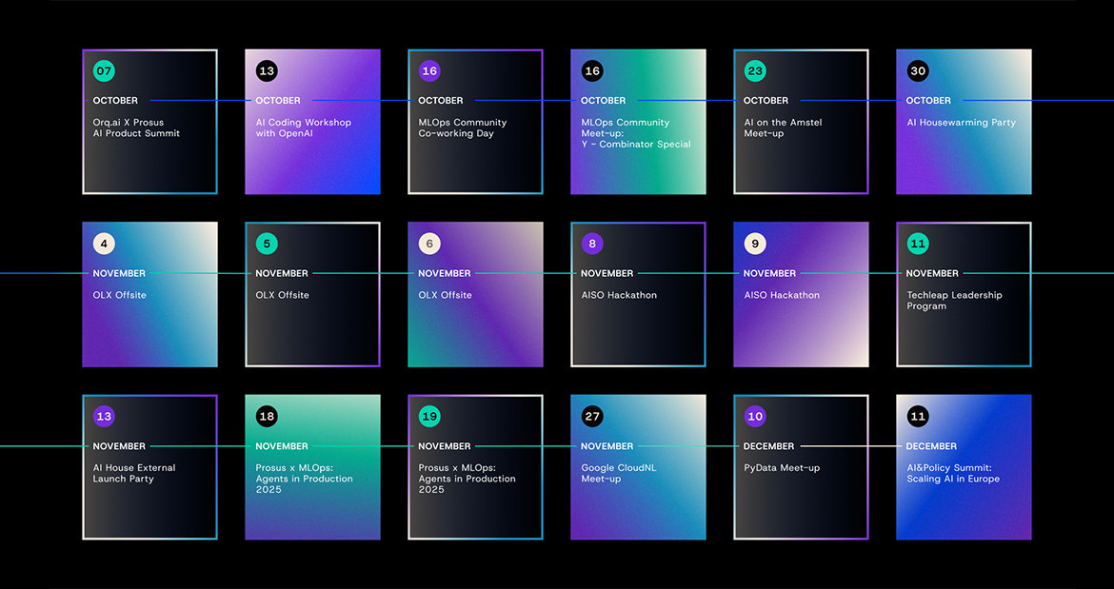
Task: Click NOVEMBER label on the 6 OLX Offsite card
Action: point(445,274)
